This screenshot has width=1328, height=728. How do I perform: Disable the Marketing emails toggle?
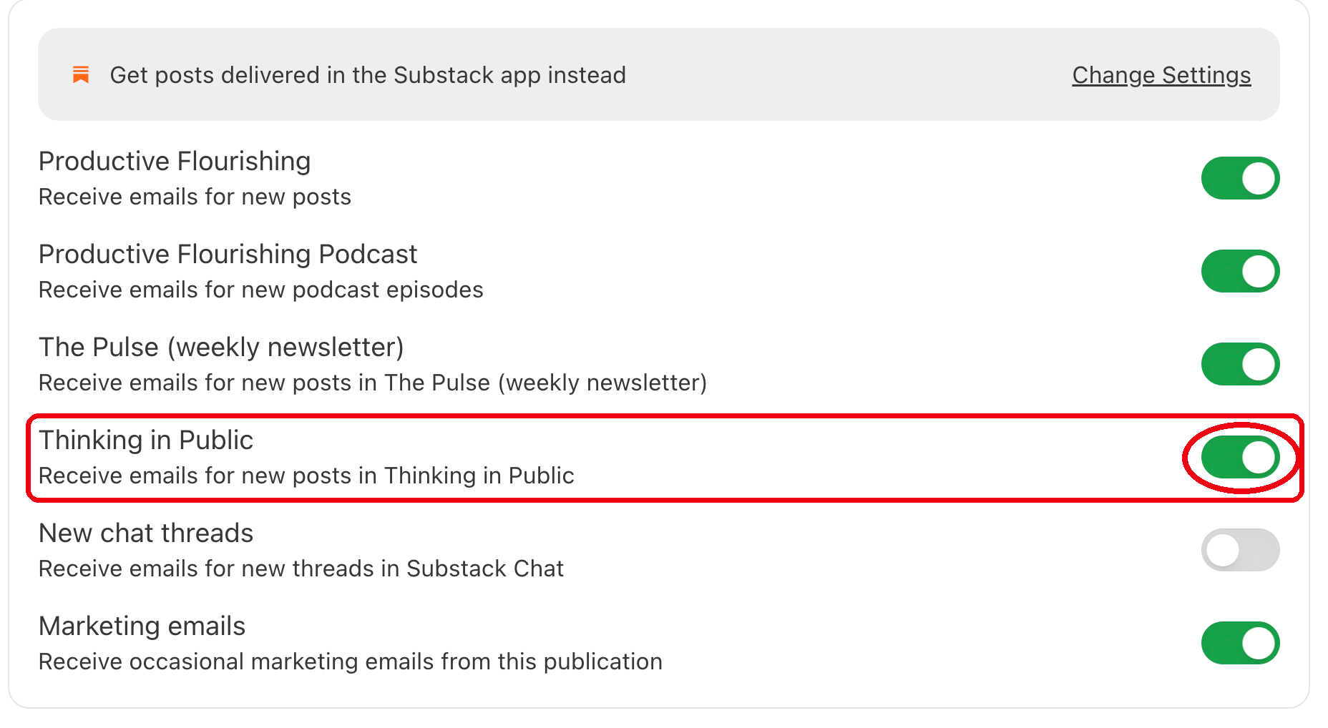(1240, 643)
